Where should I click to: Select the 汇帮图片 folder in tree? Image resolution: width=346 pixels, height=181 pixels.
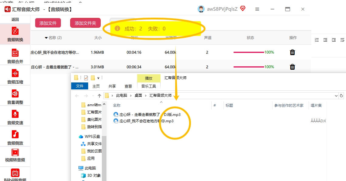[91, 112]
